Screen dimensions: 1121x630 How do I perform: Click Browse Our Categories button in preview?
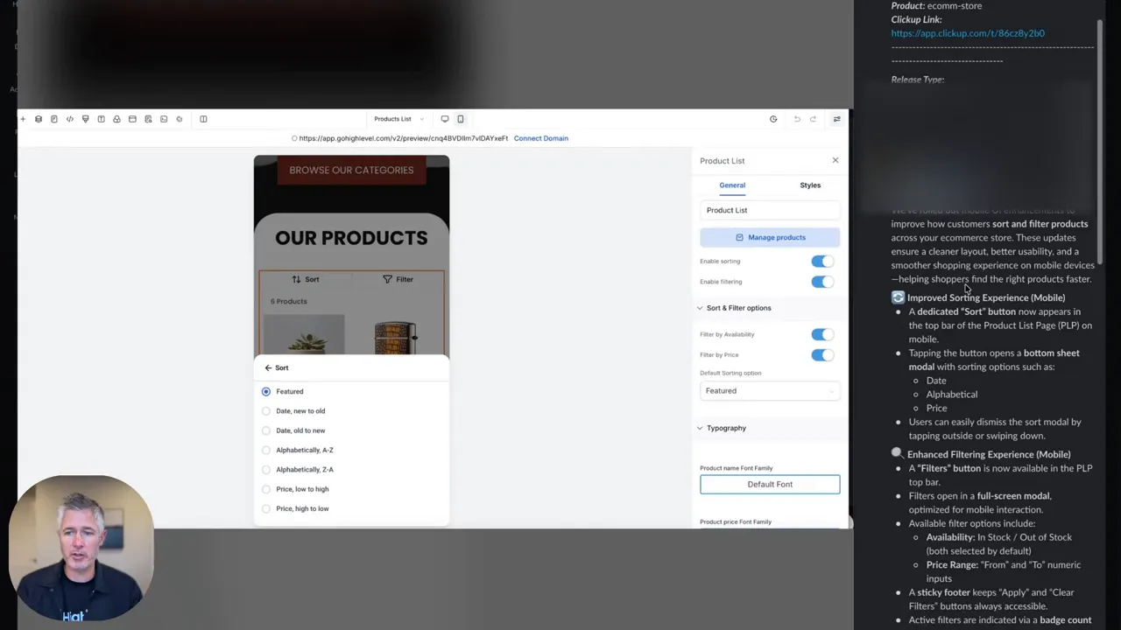351,170
